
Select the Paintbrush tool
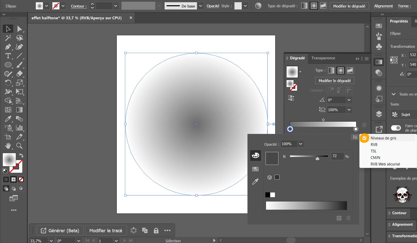tap(20, 65)
